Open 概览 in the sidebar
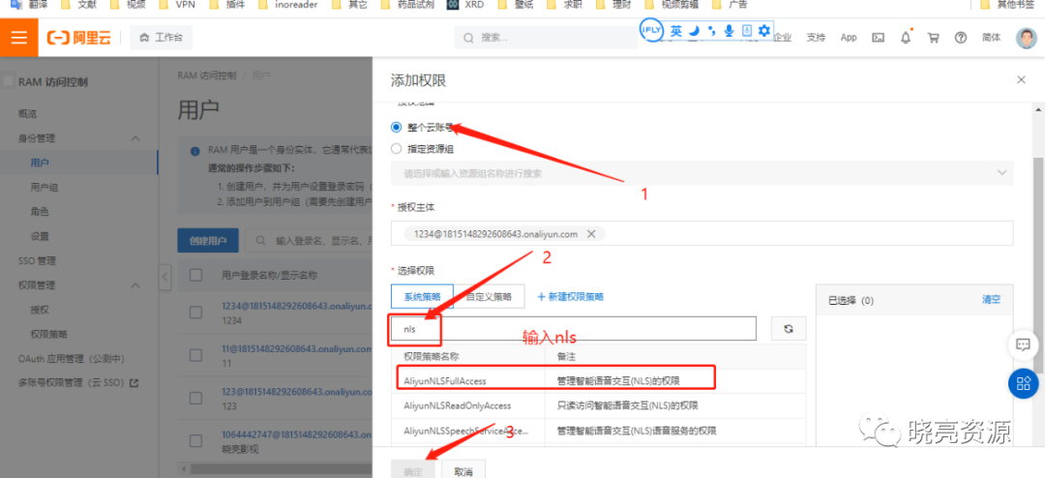1045x478 pixels. point(27,114)
